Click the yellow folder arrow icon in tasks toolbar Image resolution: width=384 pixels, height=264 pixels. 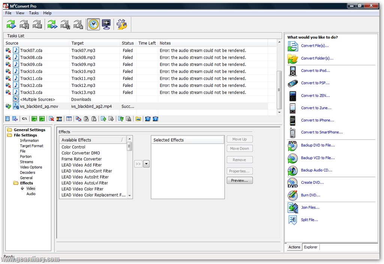tap(138, 119)
